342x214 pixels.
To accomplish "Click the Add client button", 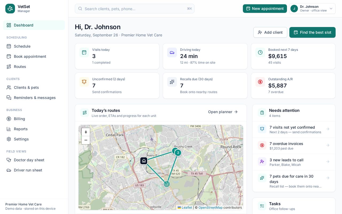I will [x=270, y=32].
